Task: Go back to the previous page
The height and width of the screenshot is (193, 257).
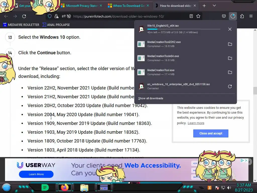Action: pos(6,16)
